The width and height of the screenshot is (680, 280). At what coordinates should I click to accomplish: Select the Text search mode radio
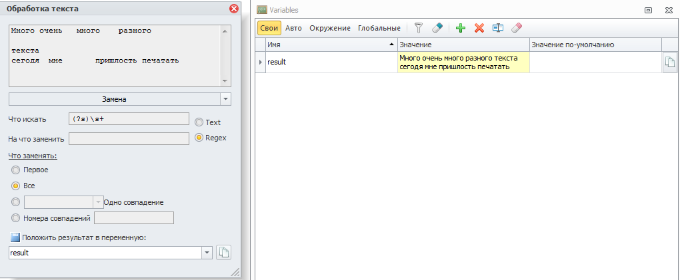coord(199,122)
